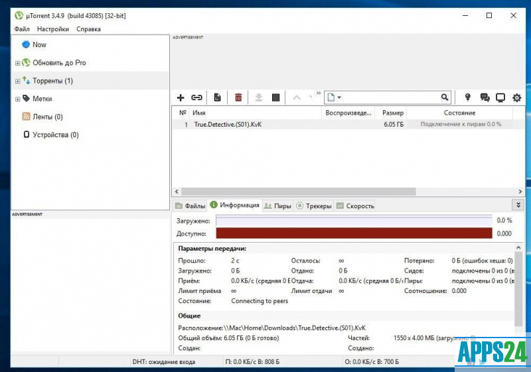Click the blue Now icon
Screen dimensions: 531x372
(x=26, y=44)
